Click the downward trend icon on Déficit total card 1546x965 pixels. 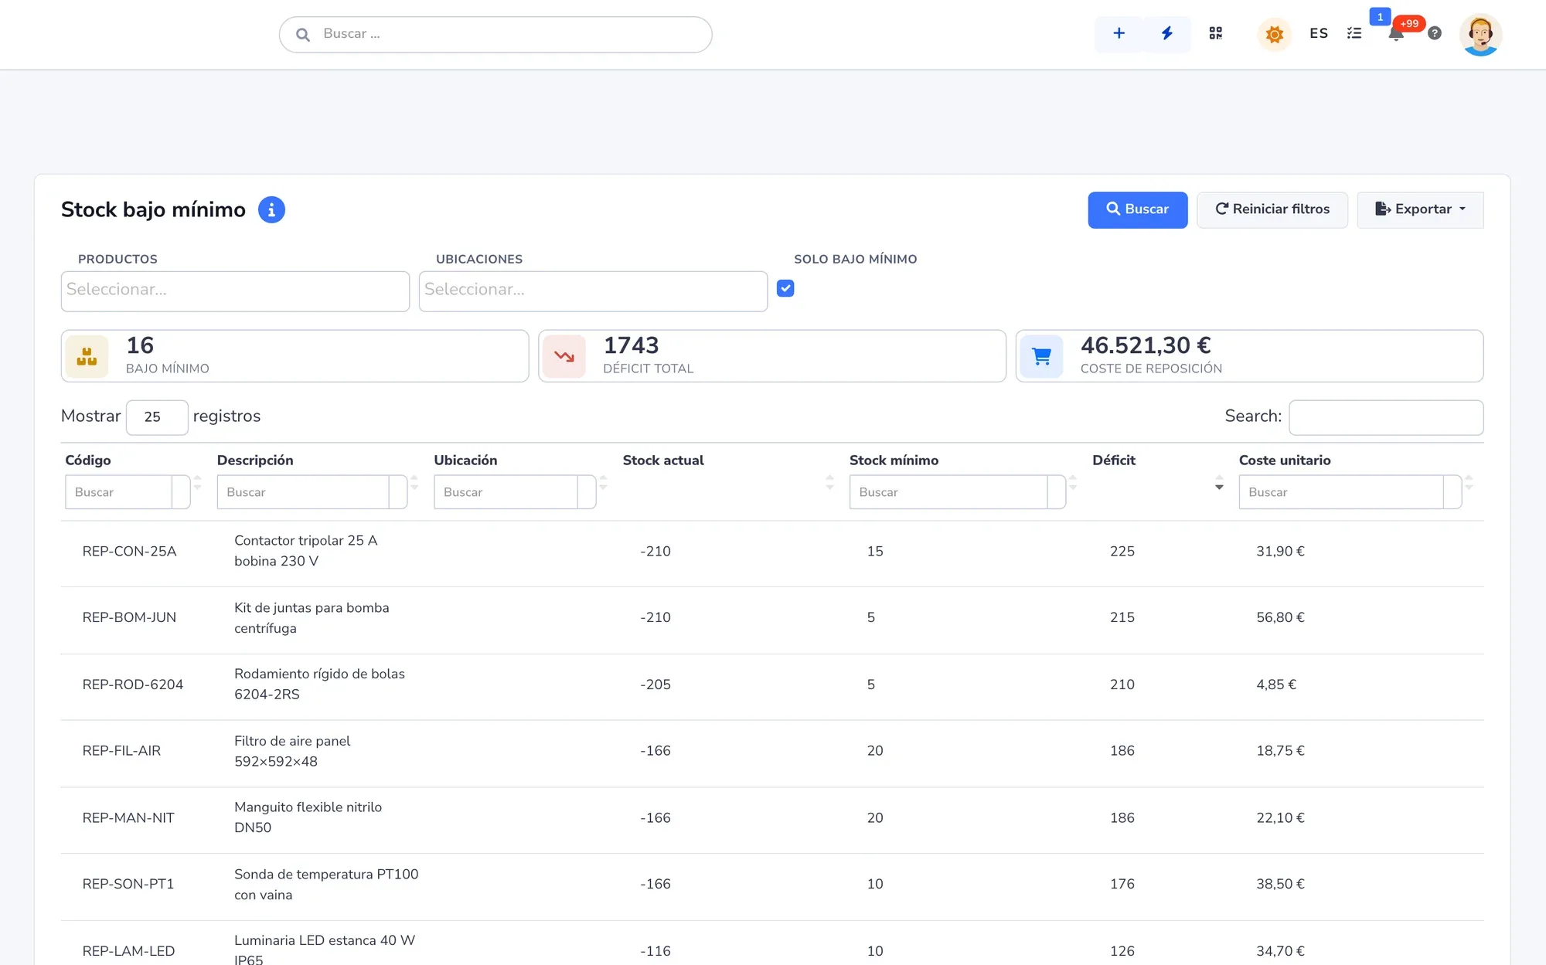tap(564, 356)
